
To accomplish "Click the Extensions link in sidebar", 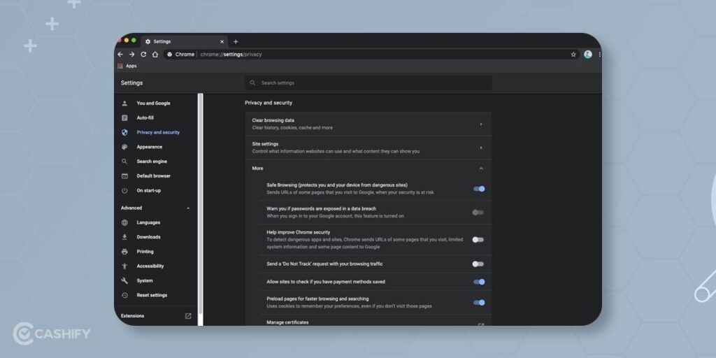I will [132, 315].
